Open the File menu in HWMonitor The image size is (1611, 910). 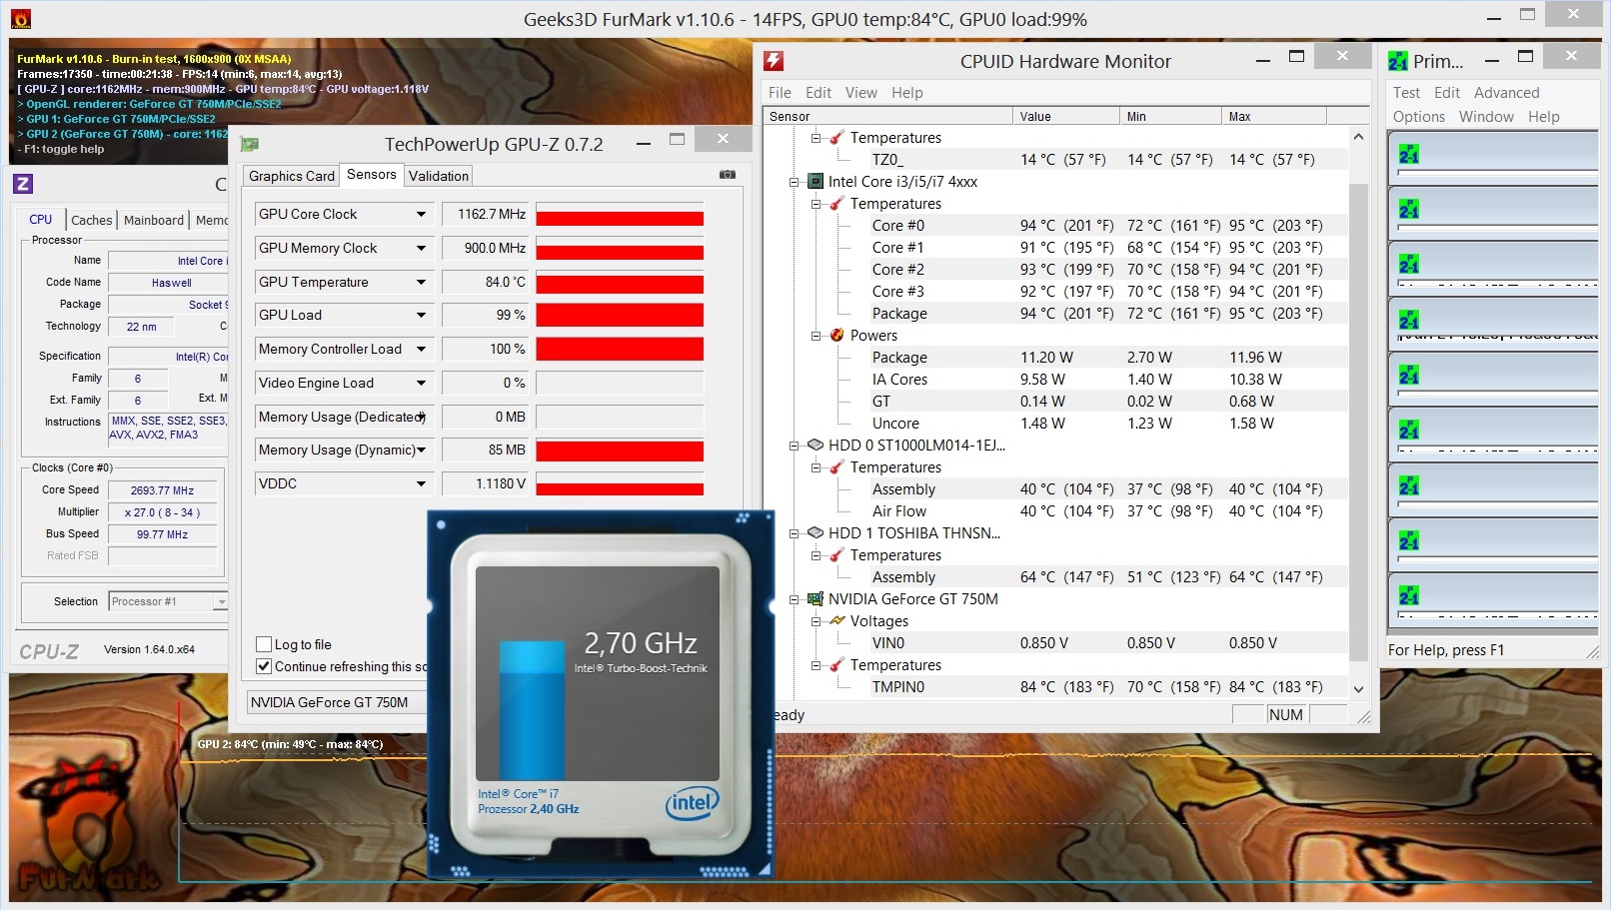tap(780, 93)
